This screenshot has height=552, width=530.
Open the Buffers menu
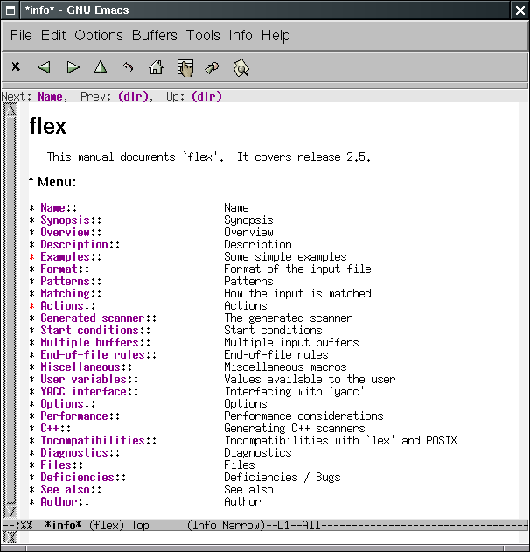coord(154,36)
